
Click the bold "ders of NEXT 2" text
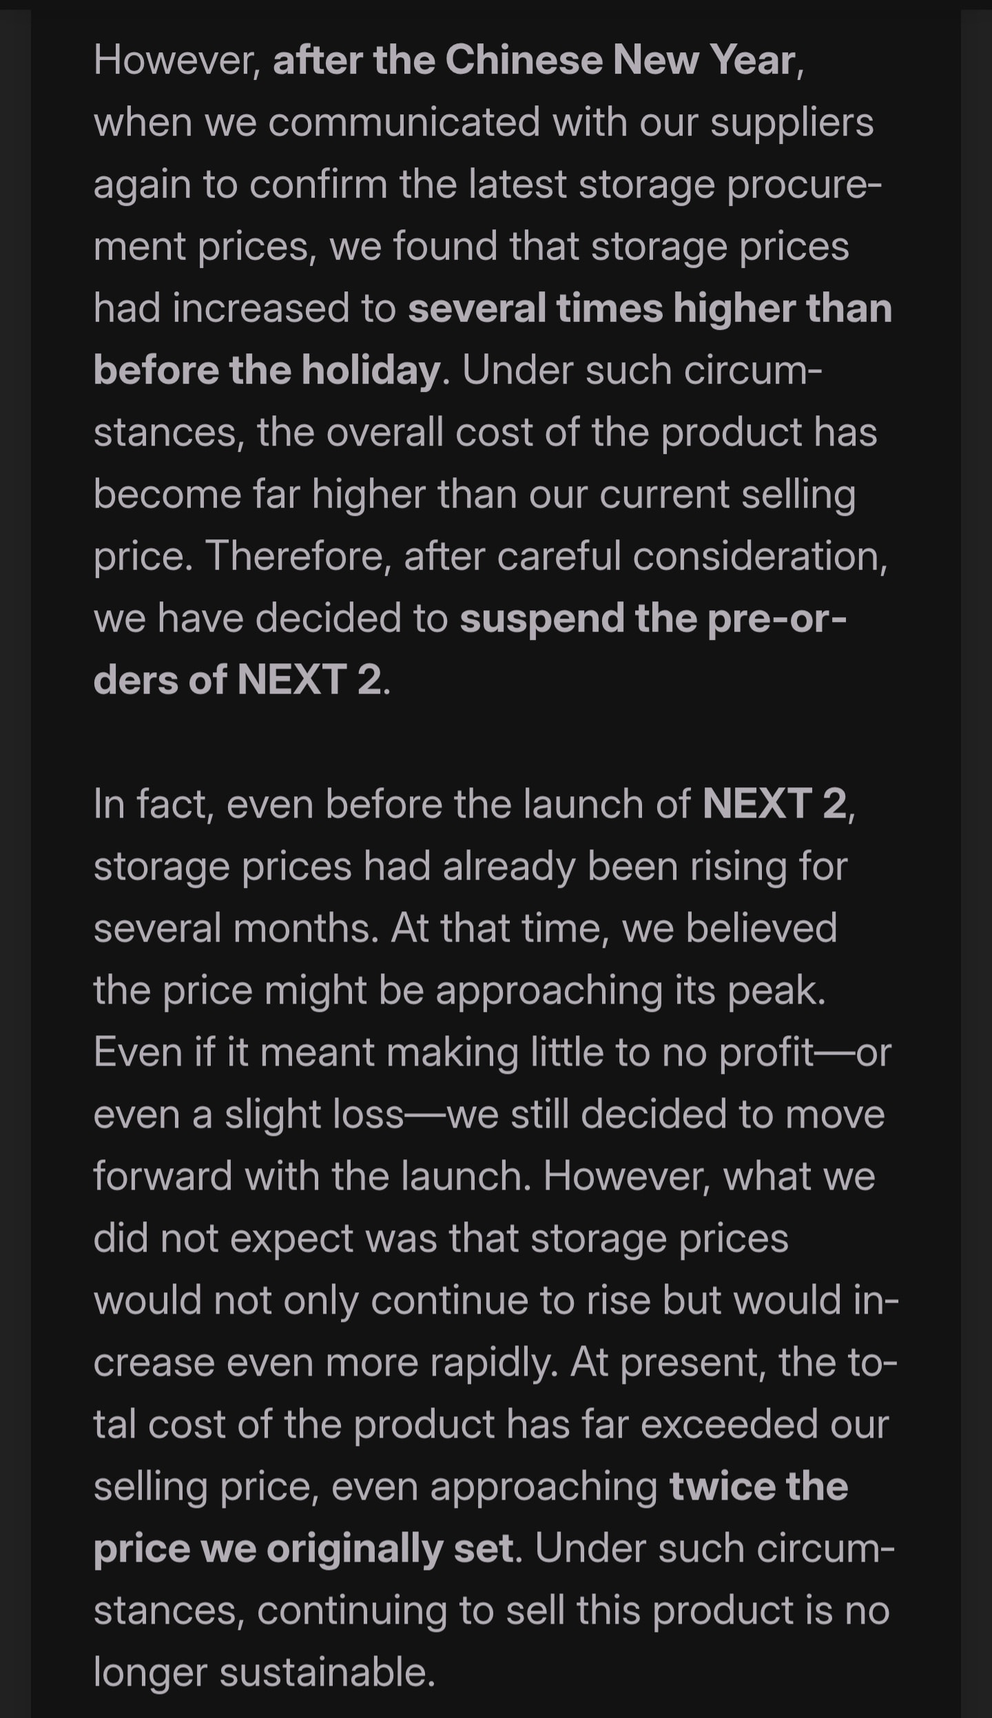pos(237,680)
